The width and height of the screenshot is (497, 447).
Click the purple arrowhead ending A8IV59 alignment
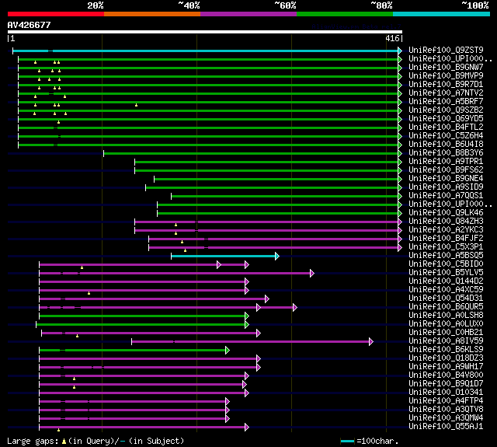(371, 342)
